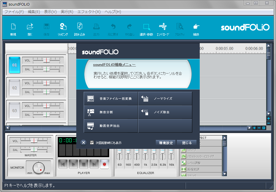Screen dimensions: 276x192
Task: Uncheck 次回起動時にも表示 checkbox
Action: (x=92, y=143)
